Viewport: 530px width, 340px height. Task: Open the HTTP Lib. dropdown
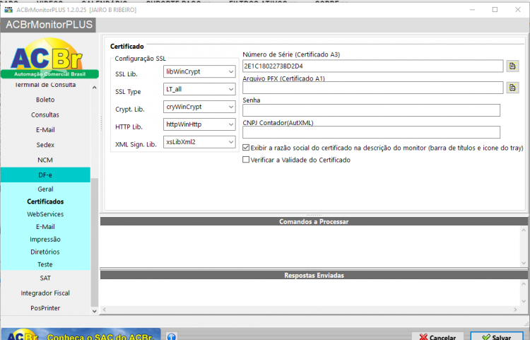click(x=199, y=124)
